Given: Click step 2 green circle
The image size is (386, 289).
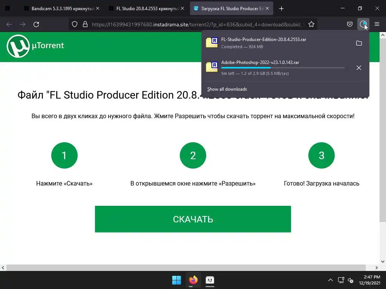Looking at the screenshot, I should pyautogui.click(x=193, y=155).
